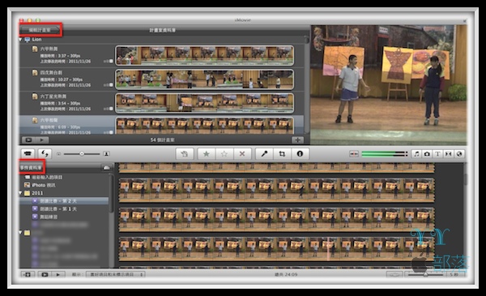Play selected event full screen bottom bar
The image size is (486, 296).
tap(45, 274)
